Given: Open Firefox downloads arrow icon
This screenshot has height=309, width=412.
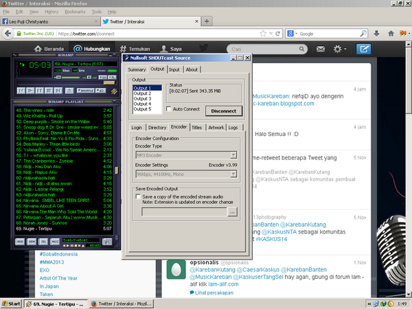Looking at the screenshot, I should [x=376, y=34].
